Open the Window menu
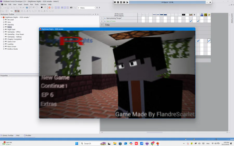The height and width of the screenshot is (146, 234). pos(43,4)
